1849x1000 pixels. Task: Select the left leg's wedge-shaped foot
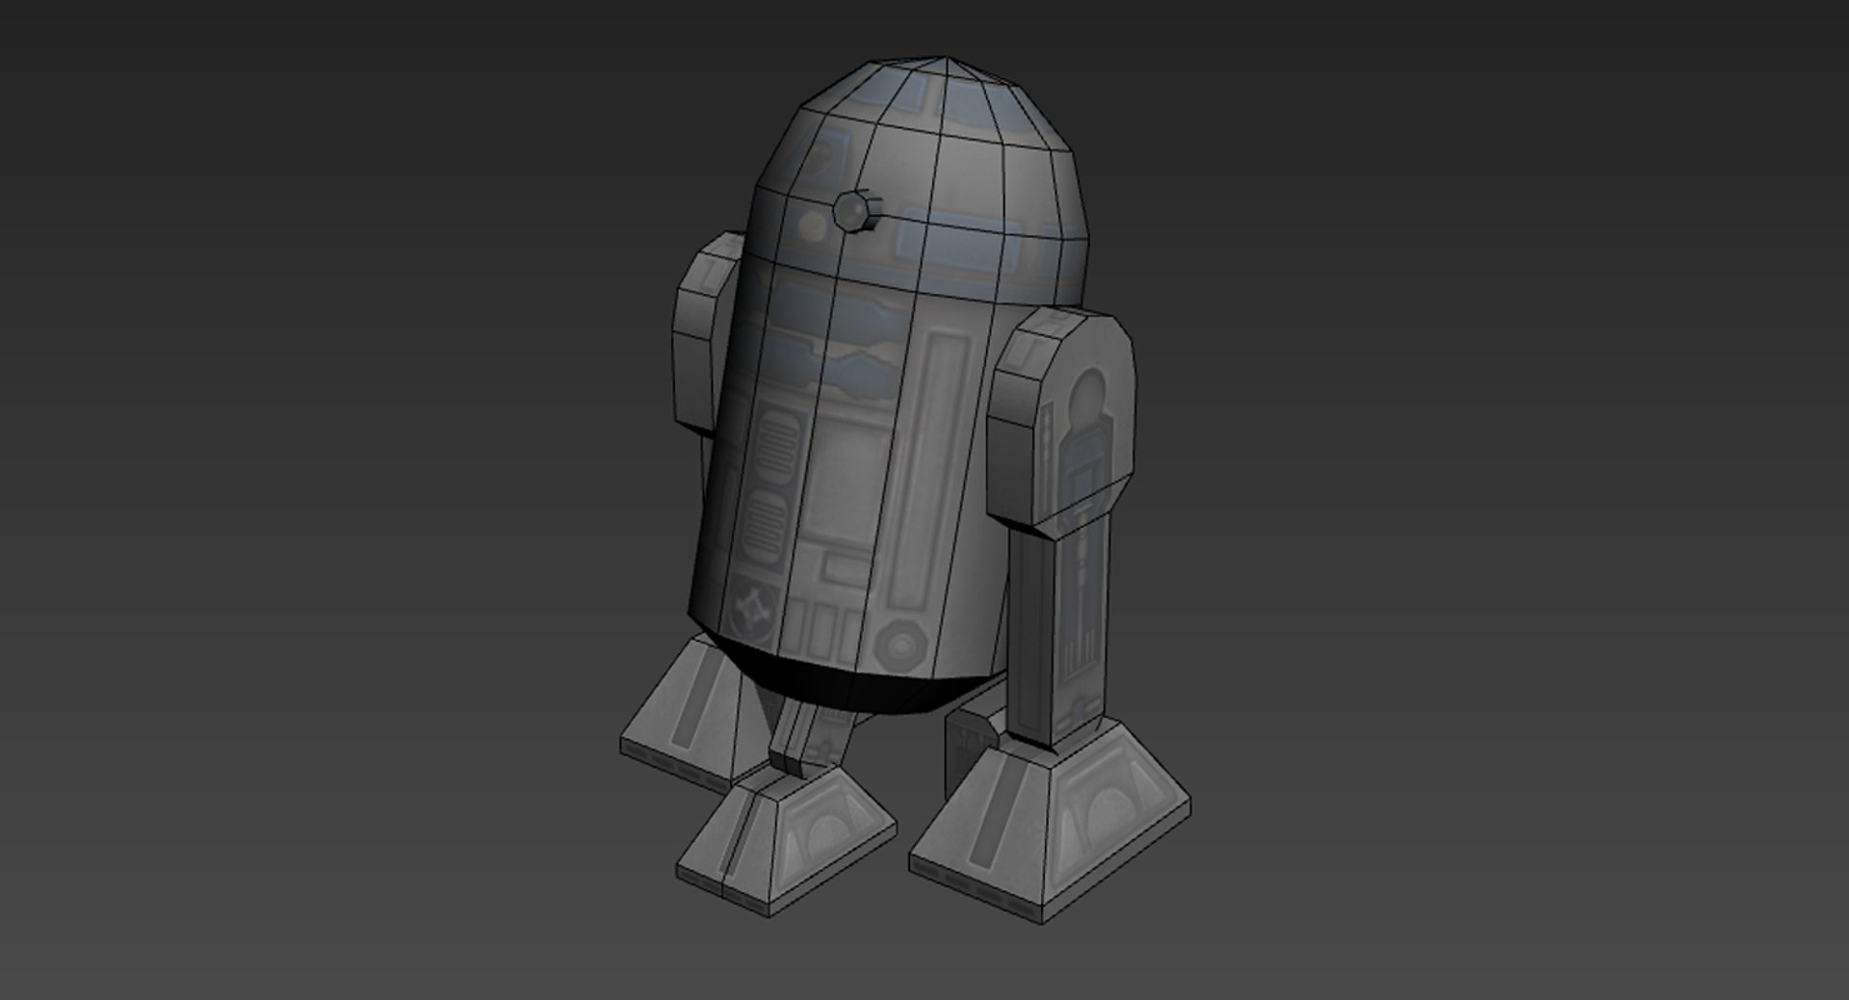[695, 714]
